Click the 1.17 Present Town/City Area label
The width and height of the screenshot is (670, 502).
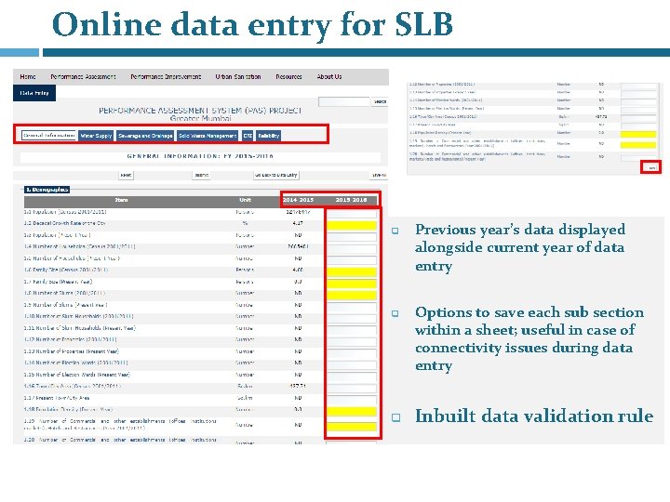[x=57, y=398]
